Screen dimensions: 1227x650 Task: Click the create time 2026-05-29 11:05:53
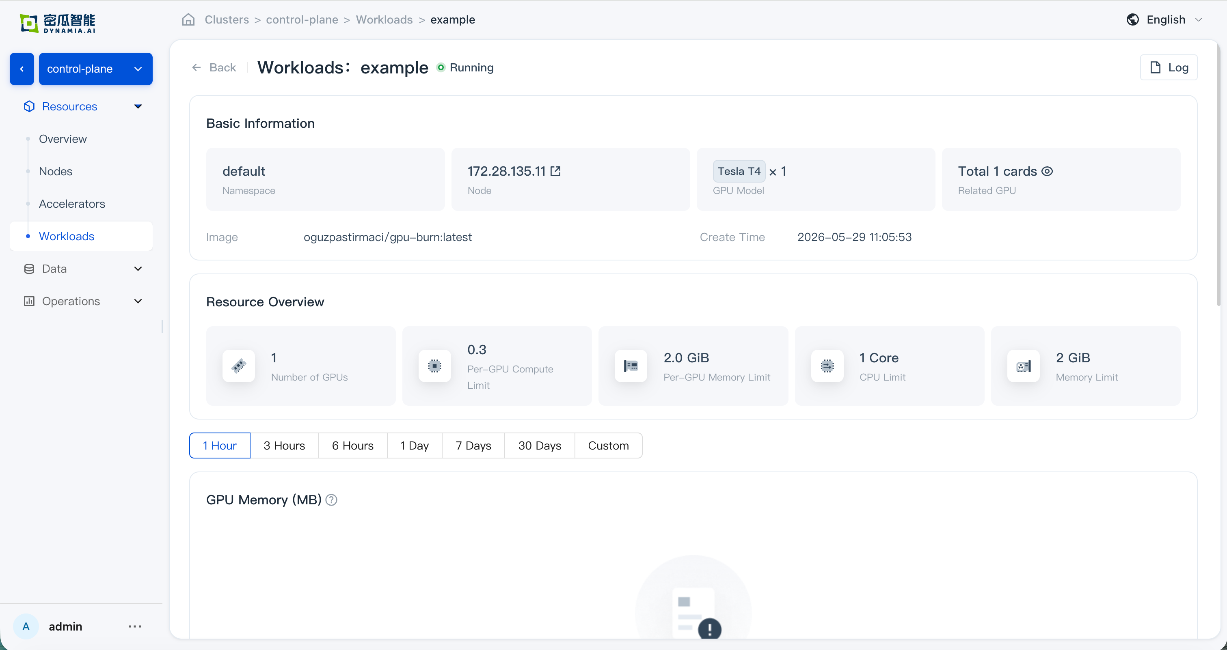(855, 237)
